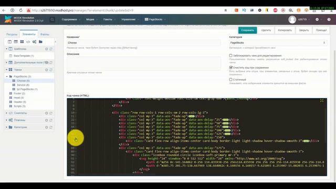Reload the browser page
This screenshot has width=336, height=189.
coord(21,10)
